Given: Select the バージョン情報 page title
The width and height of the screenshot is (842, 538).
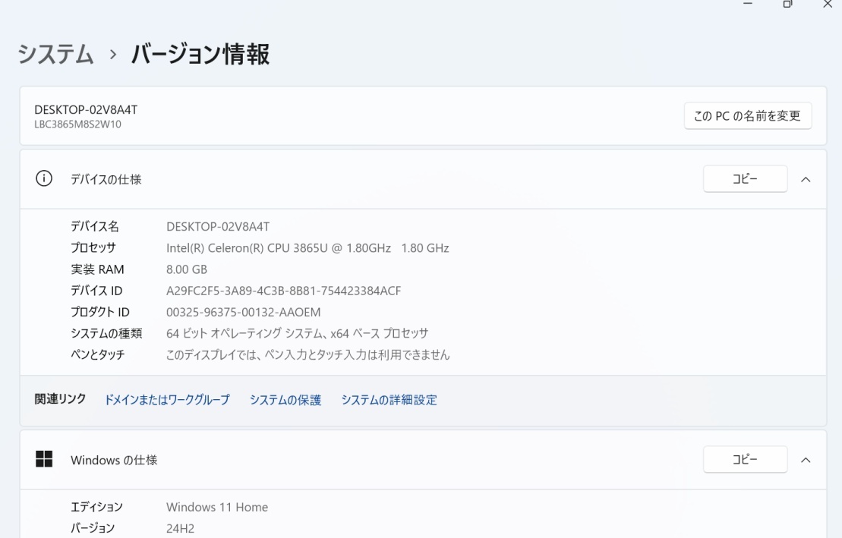Looking at the screenshot, I should (200, 54).
